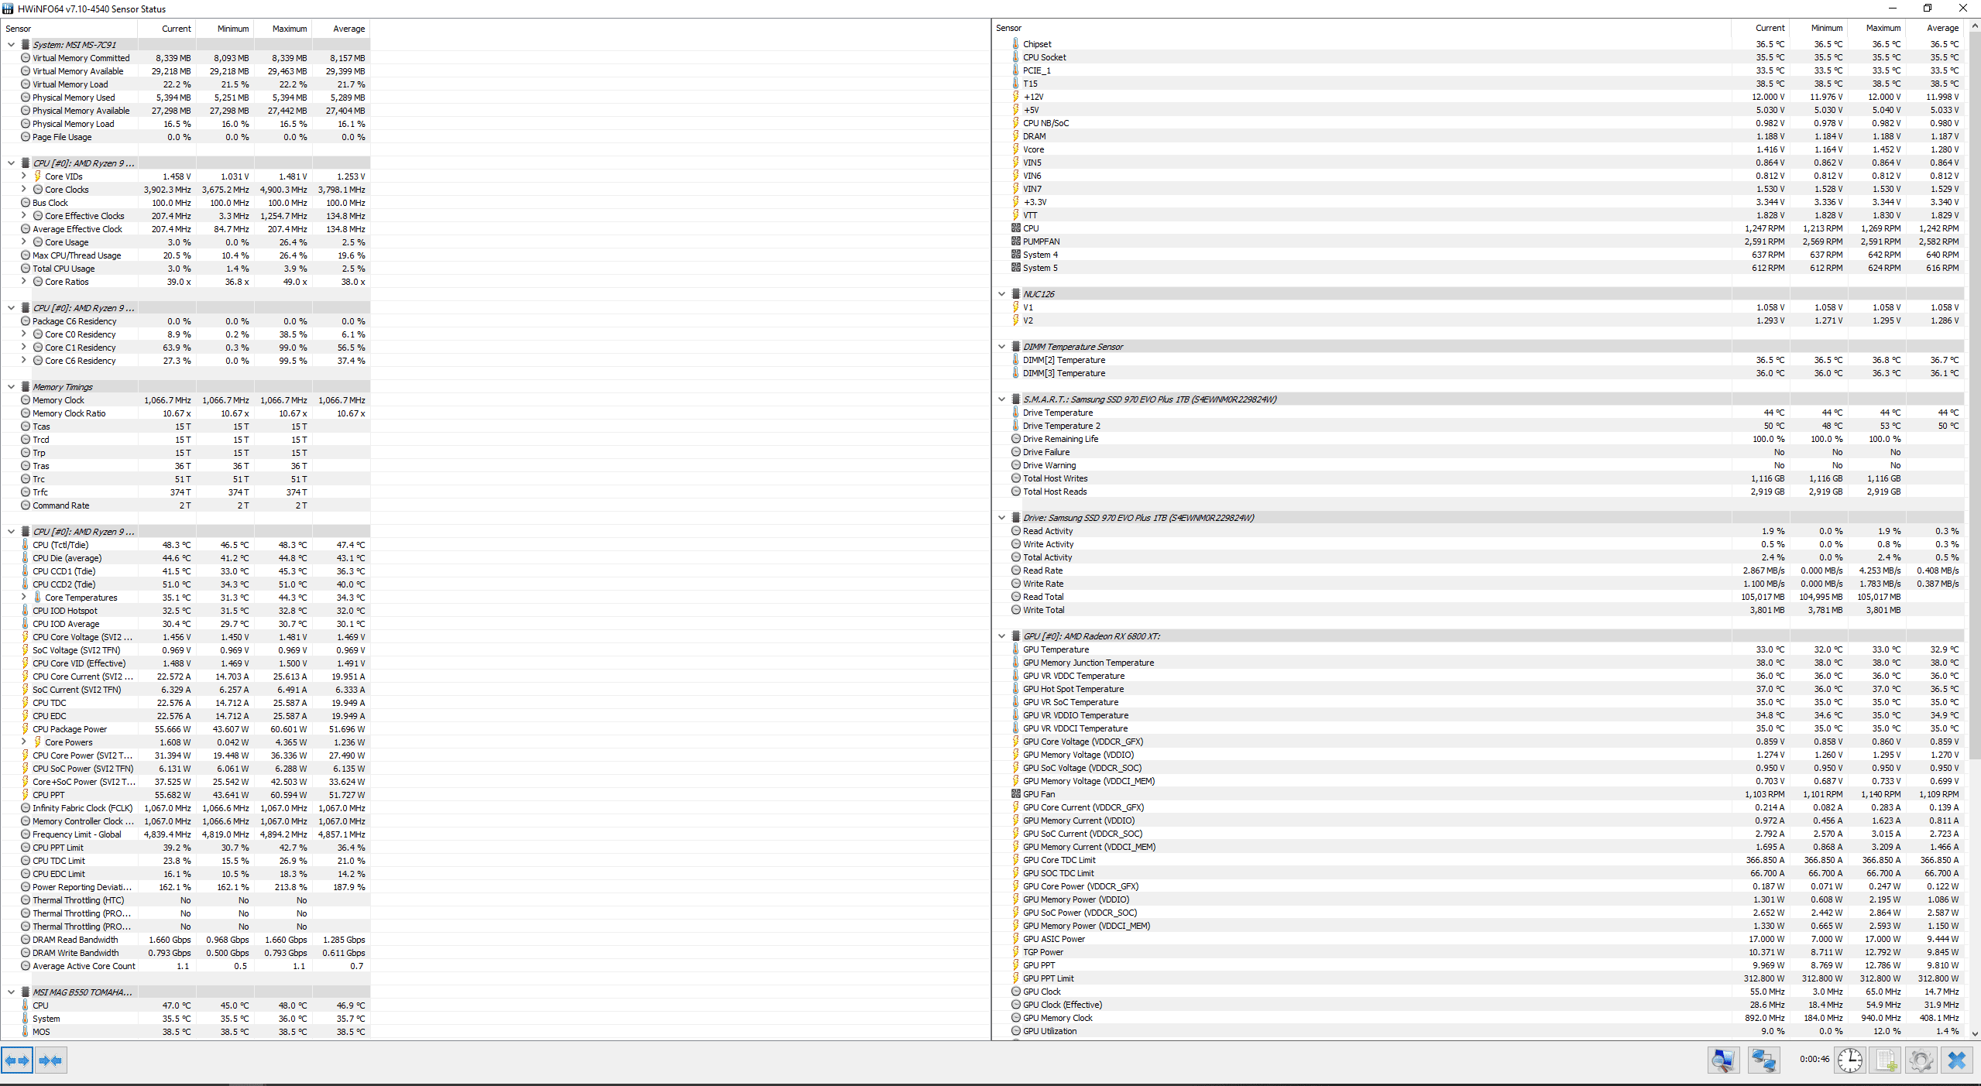Collapse the NUC126 sensor group
Screen dimensions: 1981x1086
[1001, 294]
